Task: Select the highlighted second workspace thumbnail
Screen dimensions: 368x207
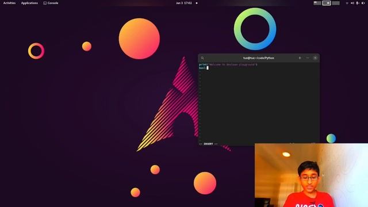Action: (327, 3)
